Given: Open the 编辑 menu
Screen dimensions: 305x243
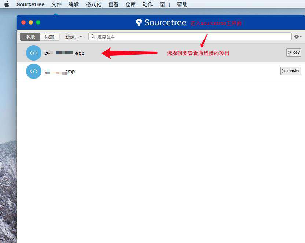Looking at the screenshot, I should point(74,4).
